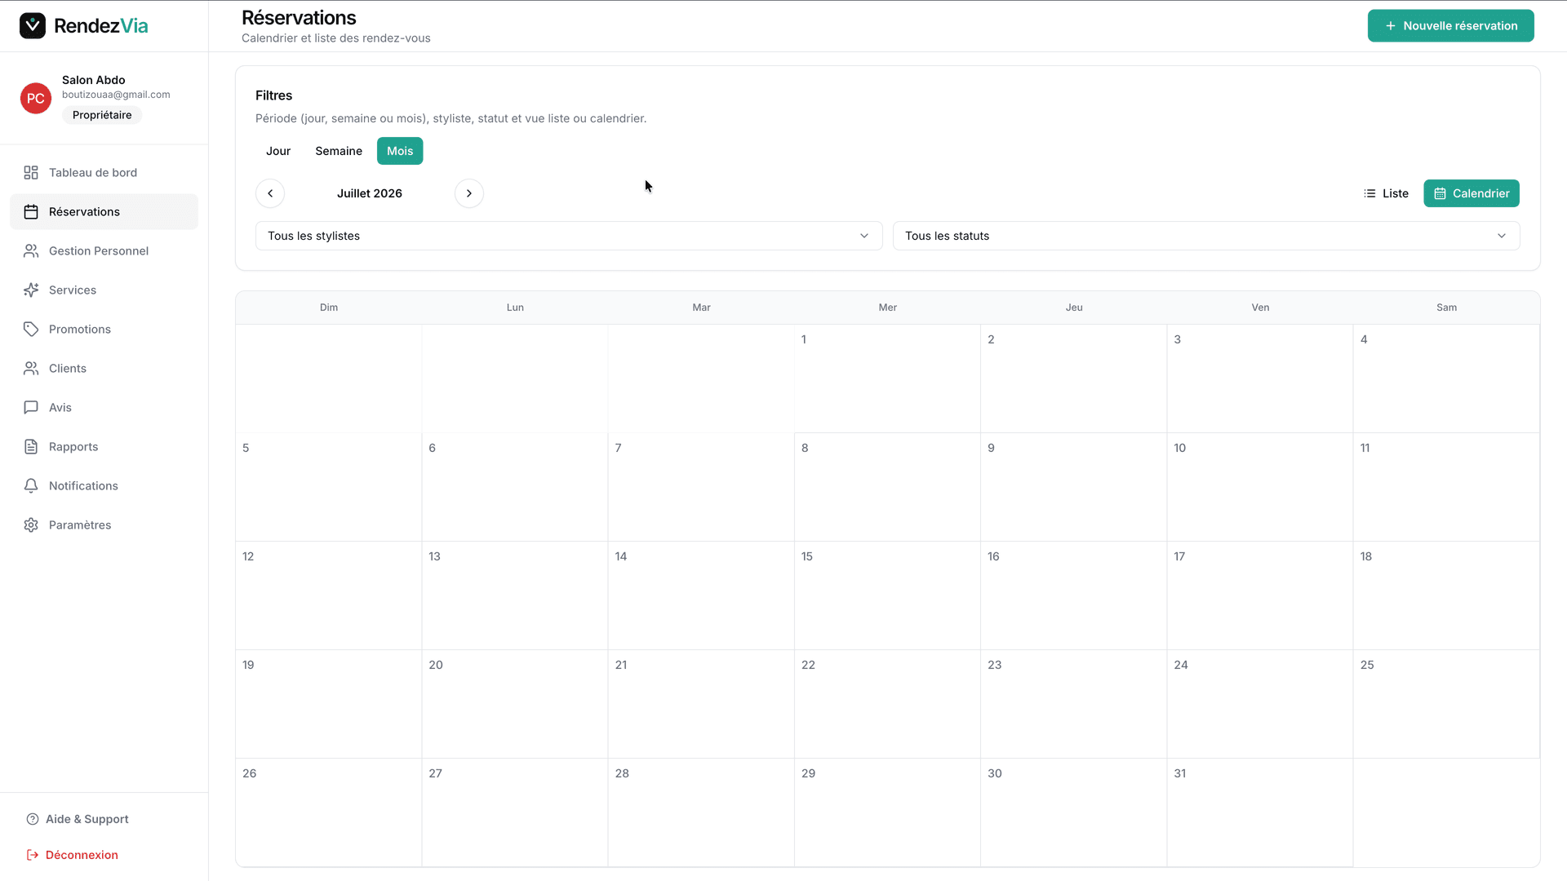The height and width of the screenshot is (881, 1567).
Task: Switch to Liste view
Action: [x=1386, y=193]
